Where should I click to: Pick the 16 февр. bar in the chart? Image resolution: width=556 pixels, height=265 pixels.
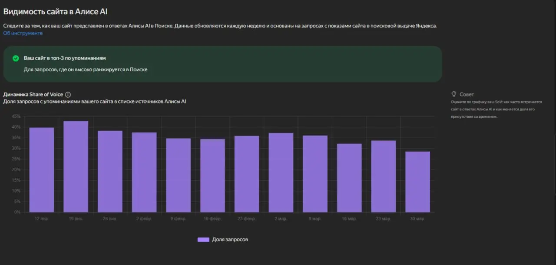coord(212,176)
